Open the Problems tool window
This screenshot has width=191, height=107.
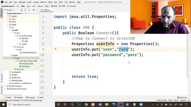pos(19,97)
